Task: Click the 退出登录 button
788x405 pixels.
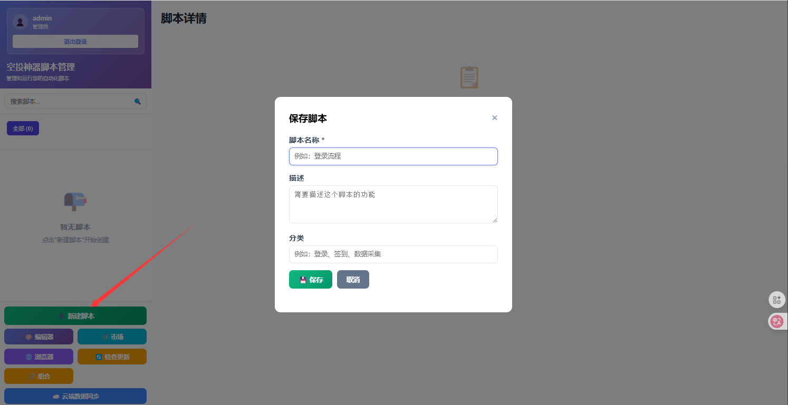Action: [75, 41]
